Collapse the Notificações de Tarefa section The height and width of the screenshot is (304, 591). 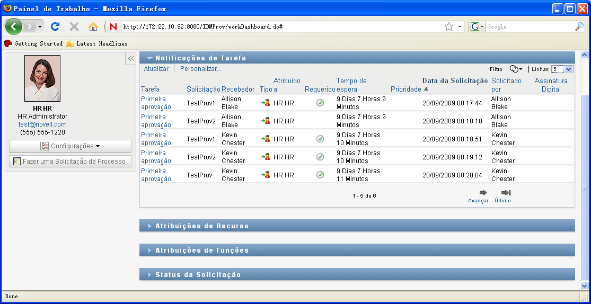pyautogui.click(x=150, y=58)
